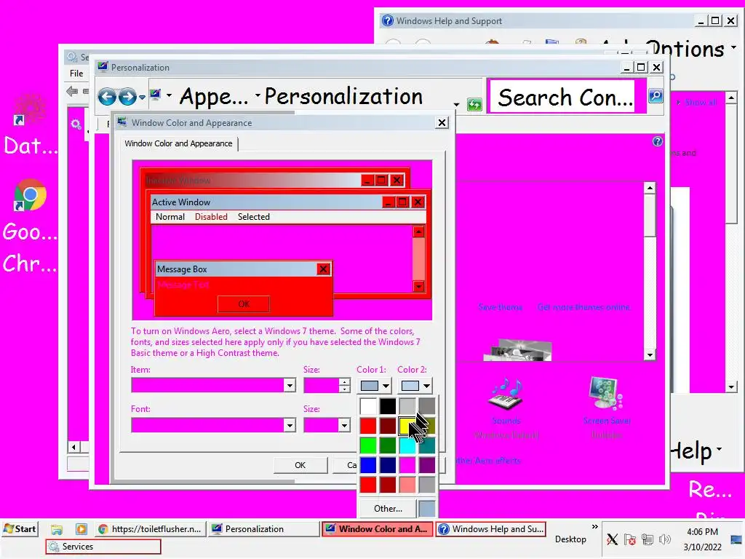The height and width of the screenshot is (559, 745).
Task: Click the Appe... breadcrumb in address bar
Action: coord(214,97)
